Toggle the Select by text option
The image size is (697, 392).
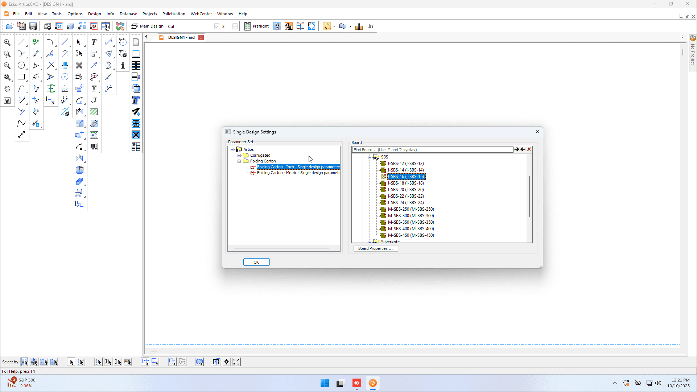click(108, 362)
